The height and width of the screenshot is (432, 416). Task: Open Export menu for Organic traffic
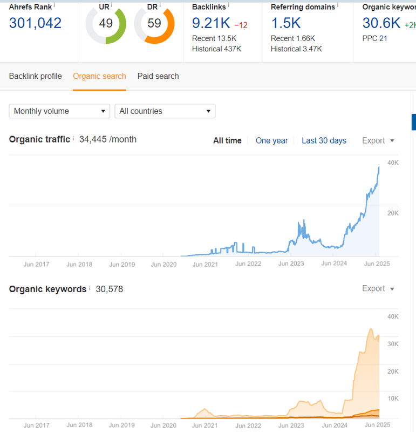378,140
